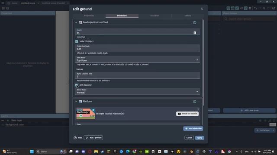Open help for BoxProjectionFromTiled behavior
This screenshot has width=277, height=155.
194,22
